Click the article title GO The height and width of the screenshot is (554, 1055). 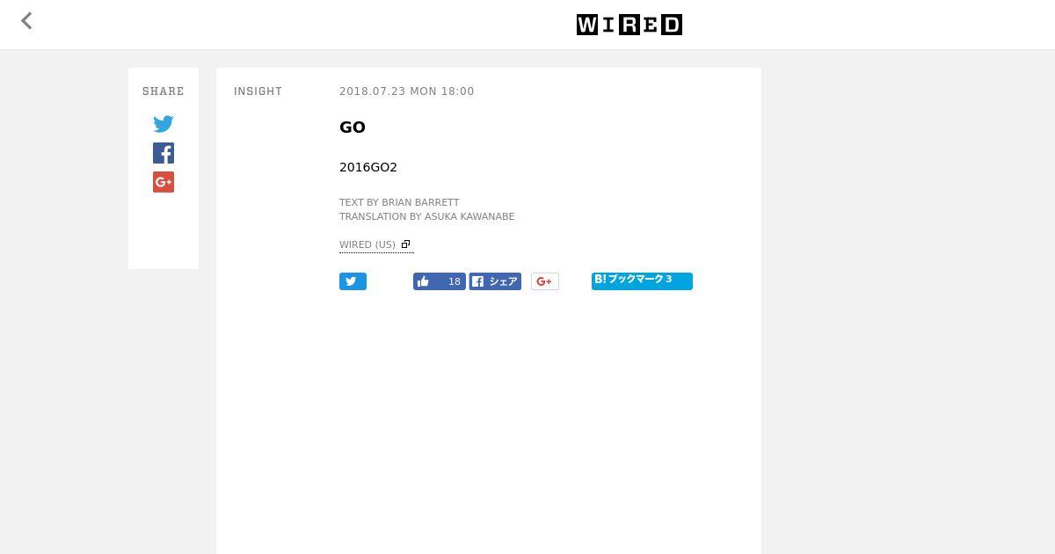353,128
